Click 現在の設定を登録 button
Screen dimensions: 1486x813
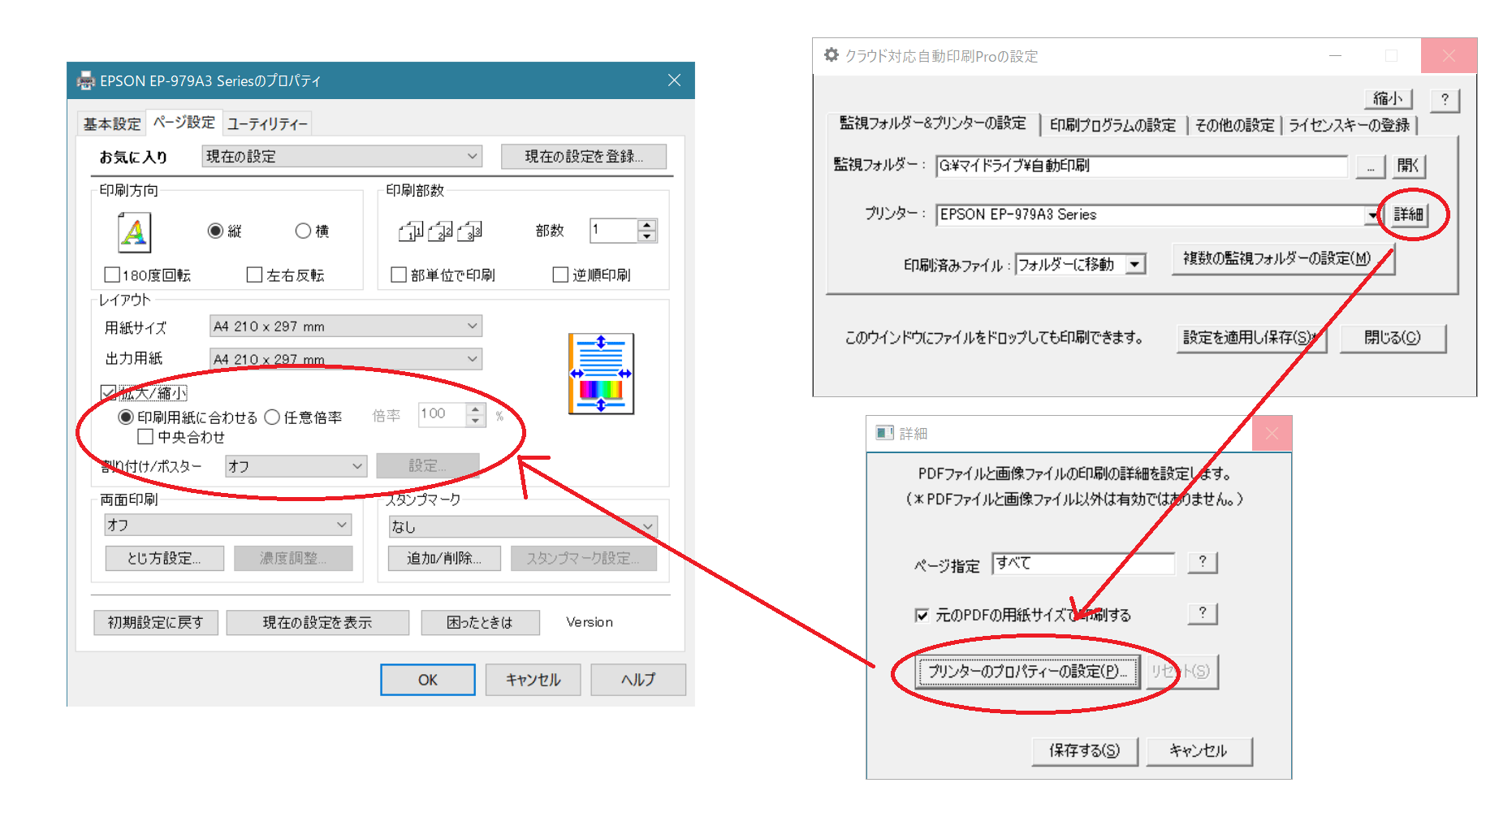584,156
